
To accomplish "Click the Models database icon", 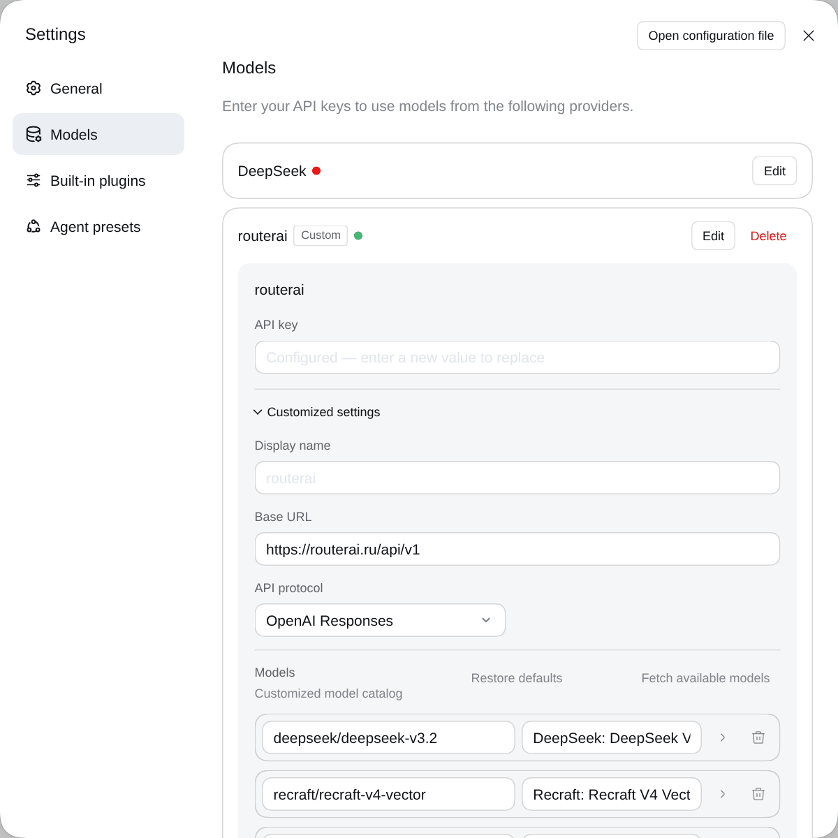I will coord(34,134).
